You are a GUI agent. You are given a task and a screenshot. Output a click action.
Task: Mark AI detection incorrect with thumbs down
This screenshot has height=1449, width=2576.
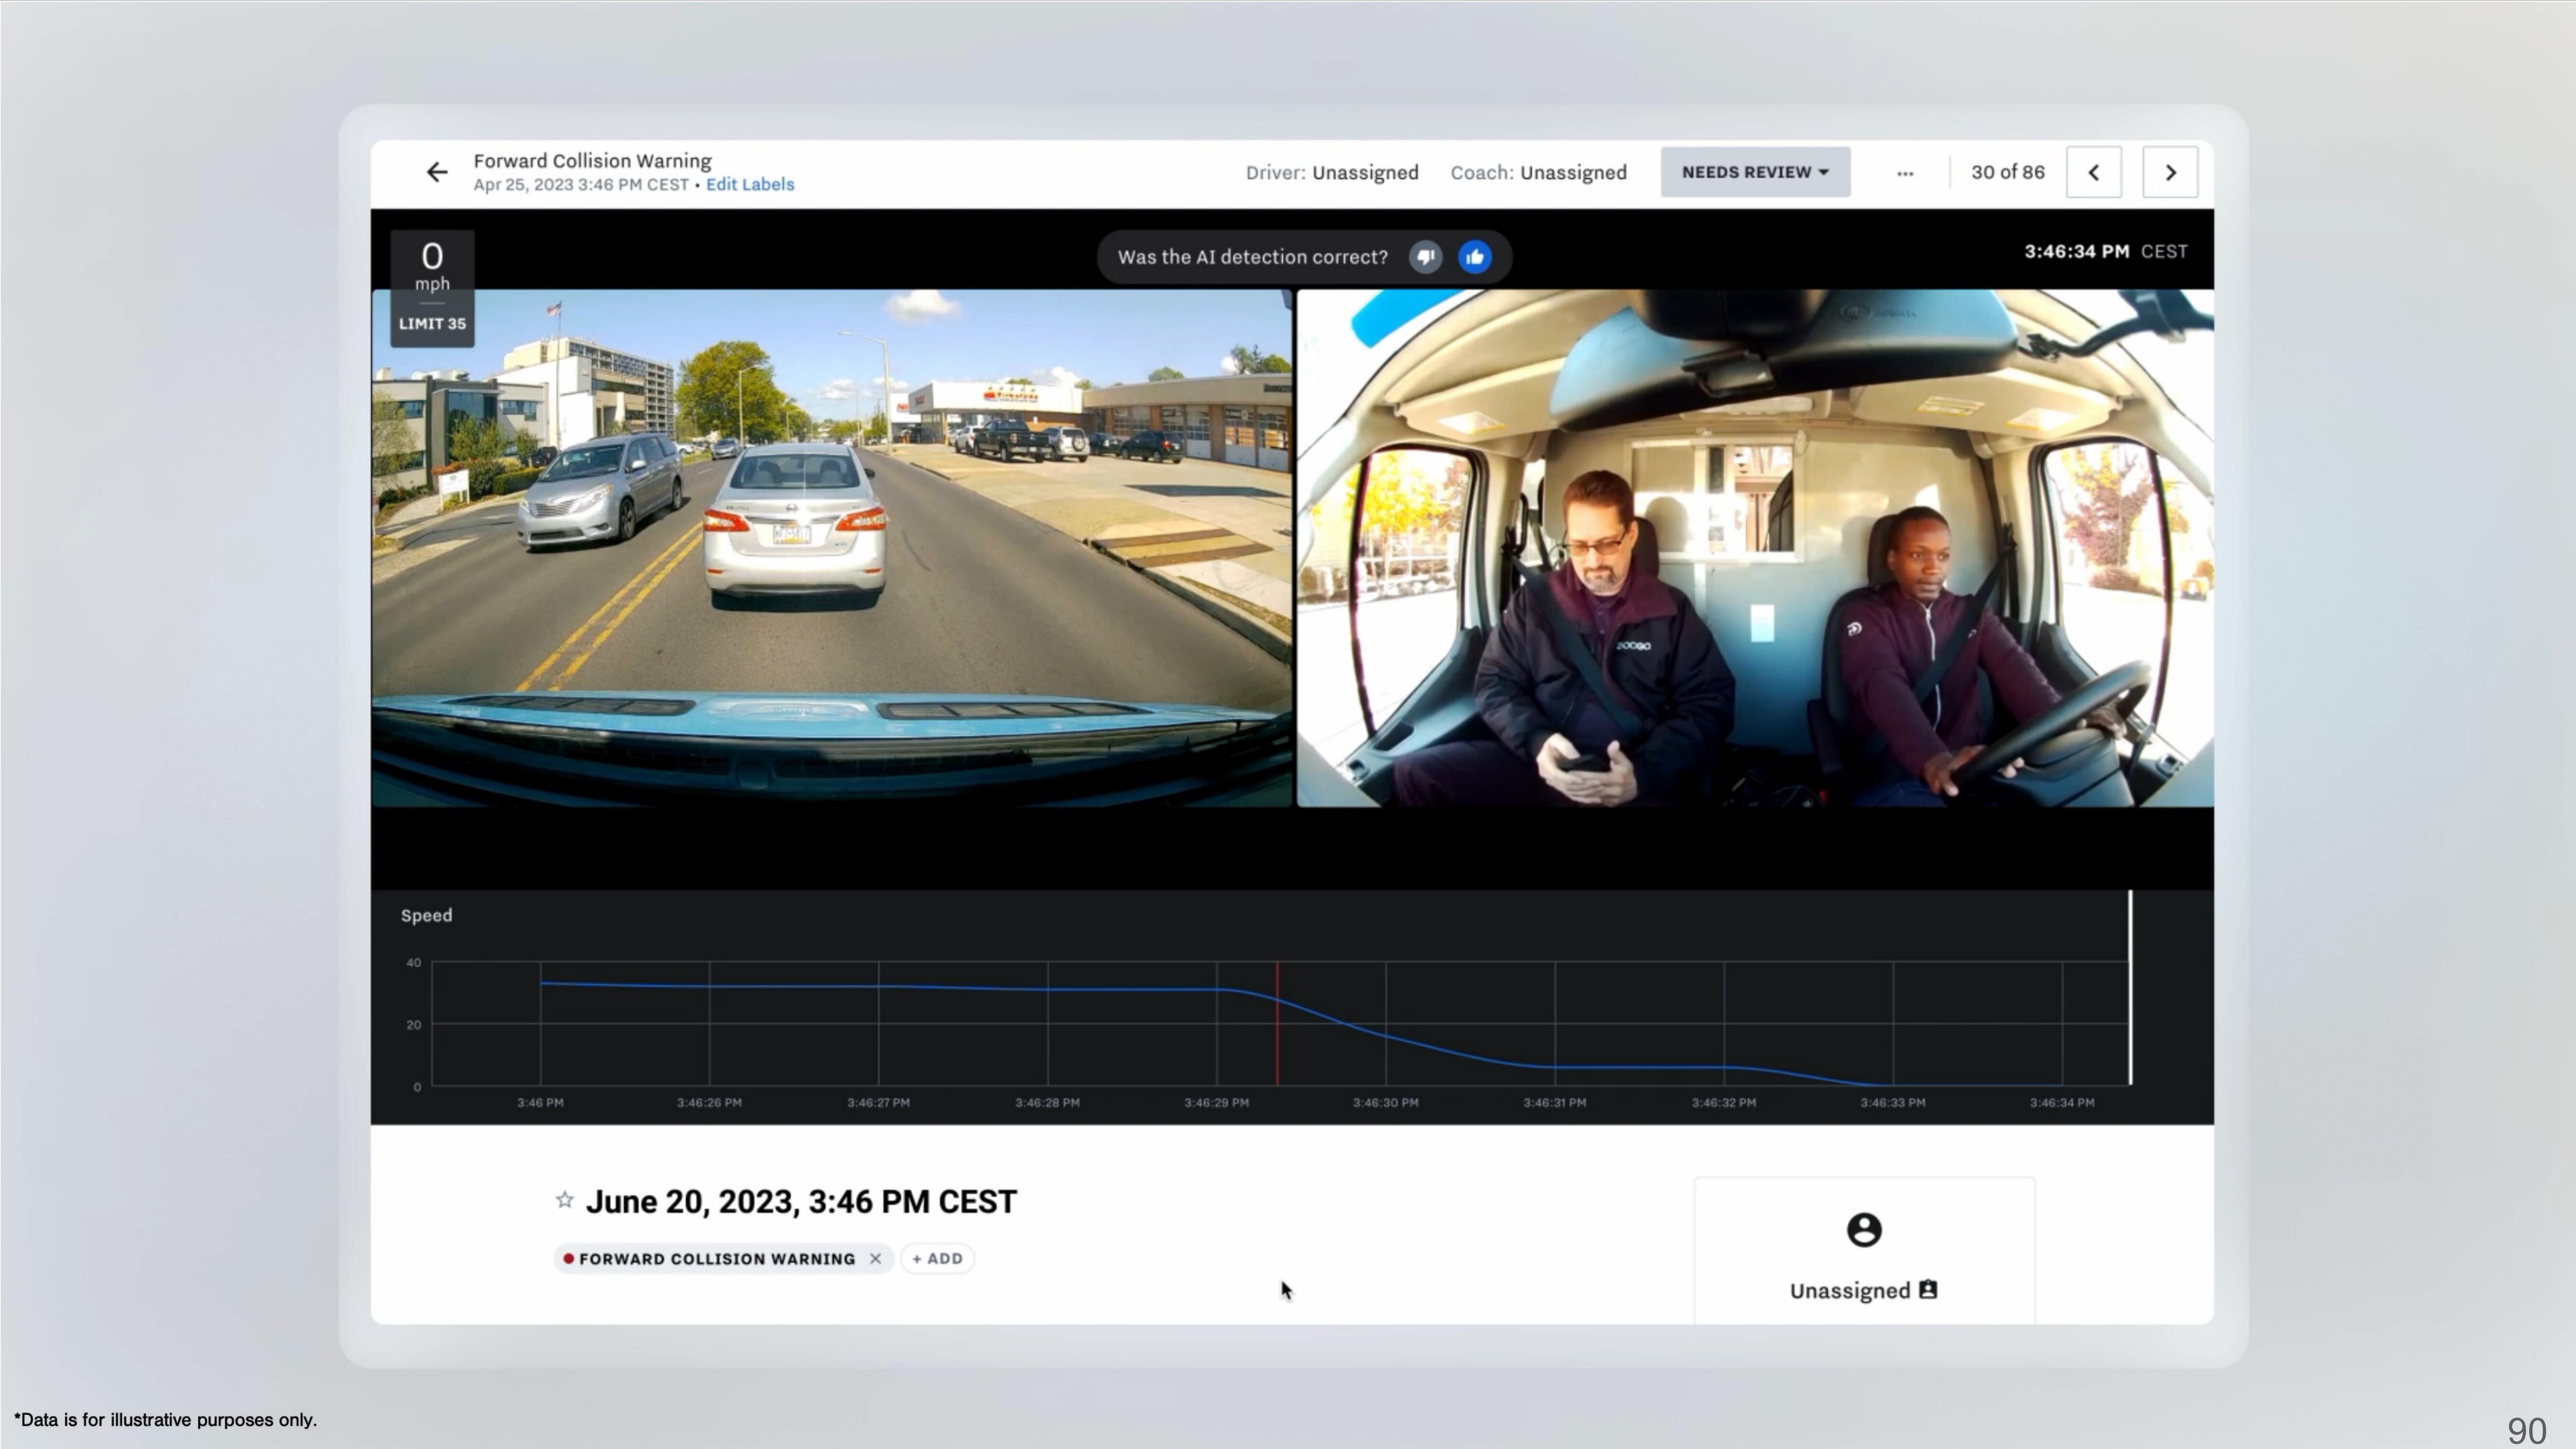[x=1425, y=257]
